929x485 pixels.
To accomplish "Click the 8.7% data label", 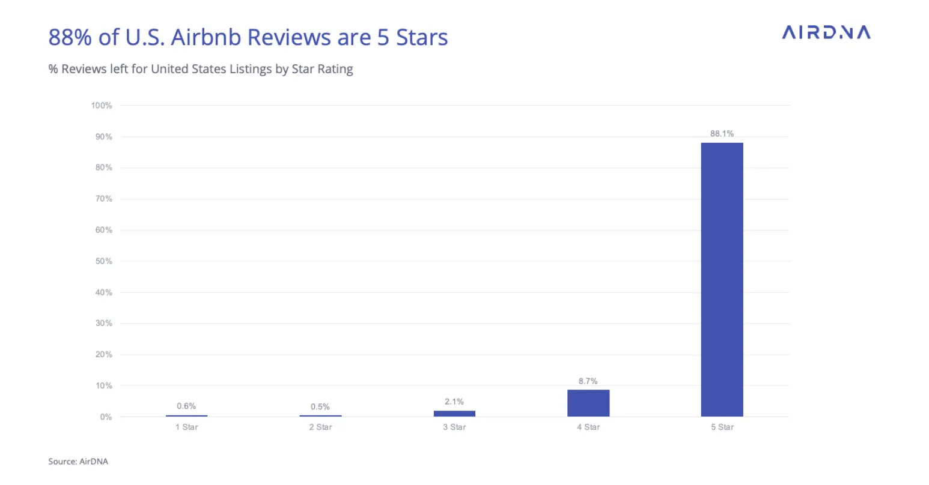I will [588, 381].
